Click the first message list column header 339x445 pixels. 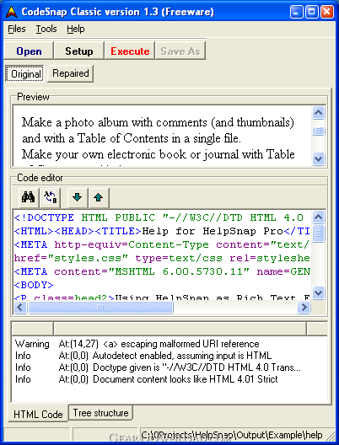point(33,329)
